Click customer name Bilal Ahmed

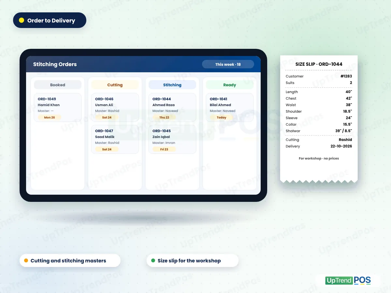click(x=220, y=105)
